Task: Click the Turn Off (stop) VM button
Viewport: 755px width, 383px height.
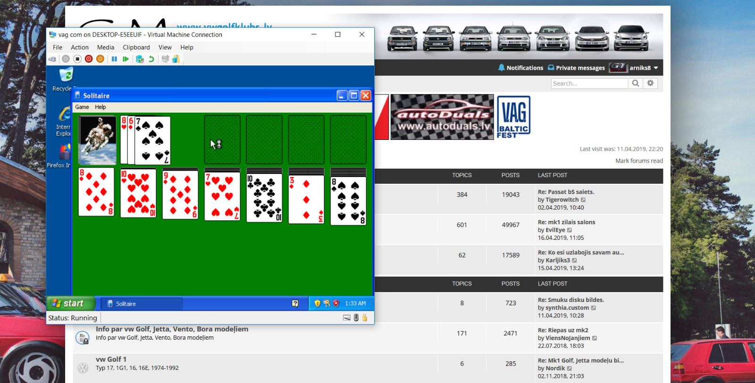Action: pos(77,59)
